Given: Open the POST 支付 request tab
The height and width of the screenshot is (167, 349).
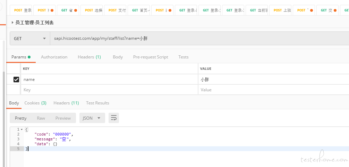Looking at the screenshot, I should click(x=115, y=10).
